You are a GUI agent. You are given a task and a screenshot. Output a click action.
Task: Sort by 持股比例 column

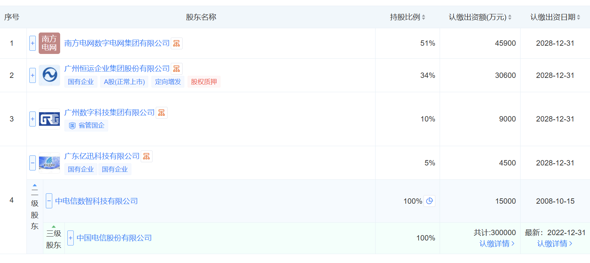click(x=424, y=17)
